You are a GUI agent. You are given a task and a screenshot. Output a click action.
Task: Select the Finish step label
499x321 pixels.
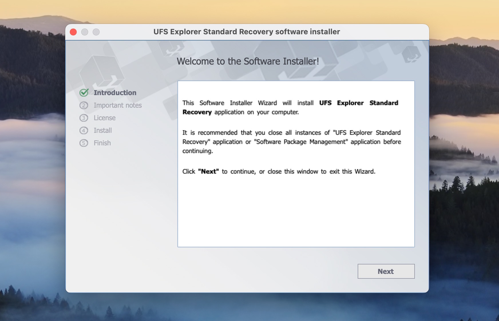102,143
